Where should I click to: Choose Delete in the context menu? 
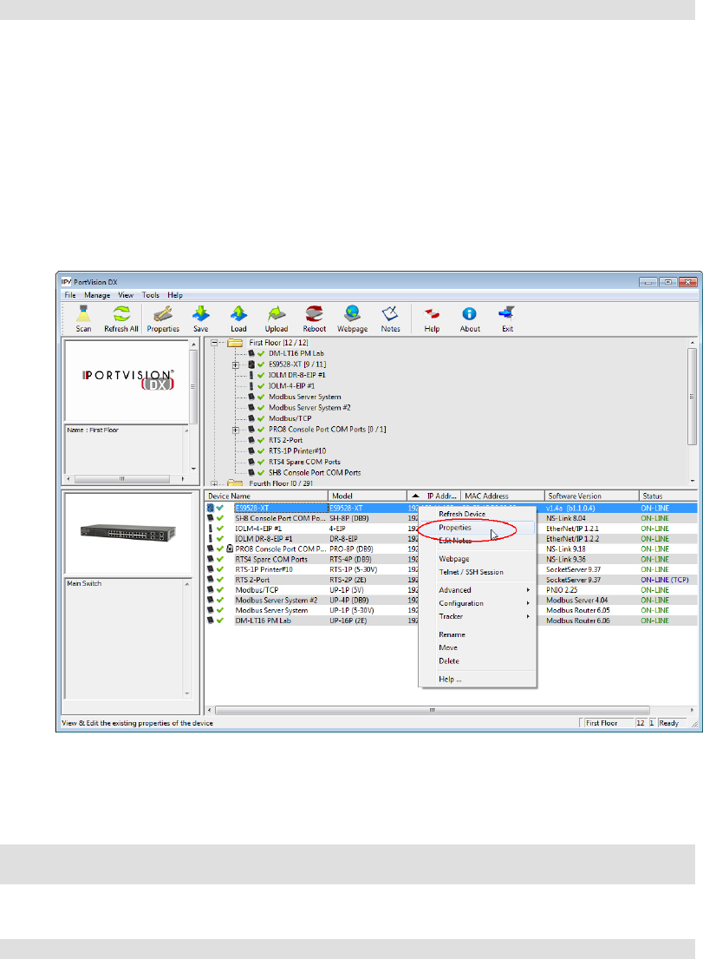(x=478, y=661)
